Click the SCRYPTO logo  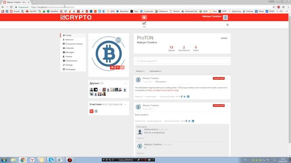[76, 17]
